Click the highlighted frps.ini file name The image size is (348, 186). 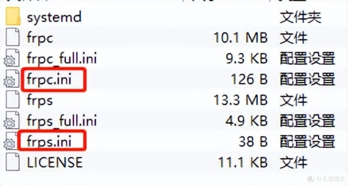(49, 141)
